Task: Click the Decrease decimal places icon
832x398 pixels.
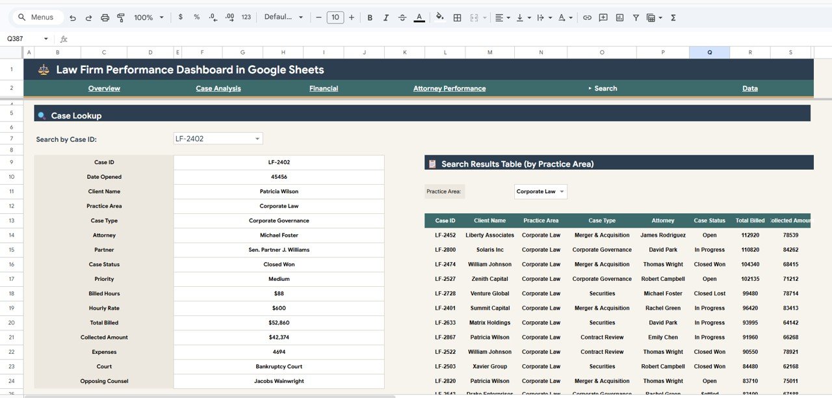Action: click(213, 17)
